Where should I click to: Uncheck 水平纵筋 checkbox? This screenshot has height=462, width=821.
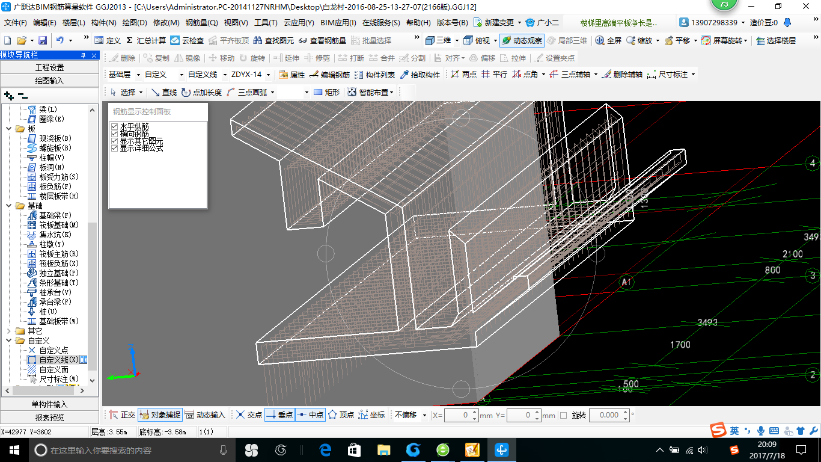[114, 126]
